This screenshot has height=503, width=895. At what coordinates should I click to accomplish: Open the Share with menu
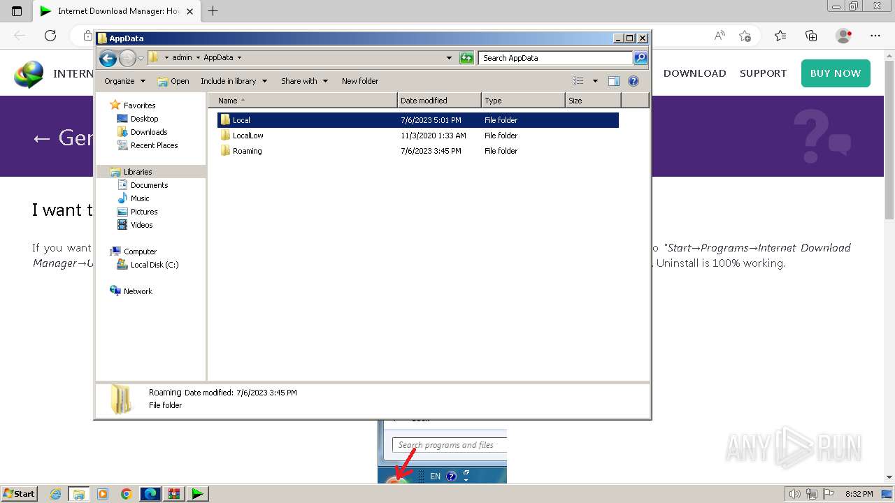click(x=304, y=81)
